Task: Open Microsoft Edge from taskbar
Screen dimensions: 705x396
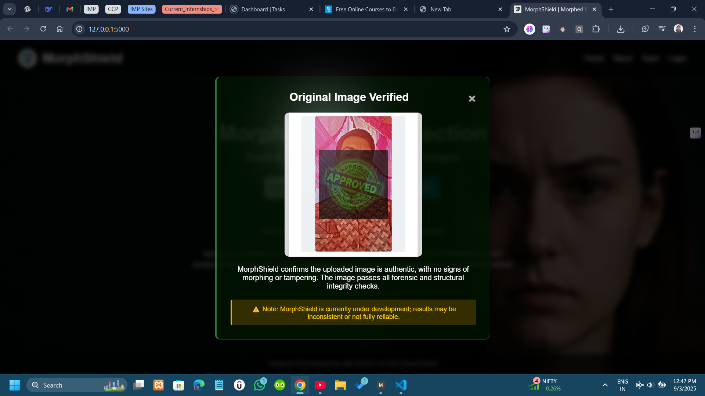Action: point(199,385)
